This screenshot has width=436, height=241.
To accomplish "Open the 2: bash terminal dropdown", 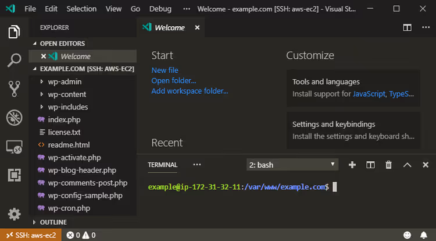I will click(x=292, y=165).
